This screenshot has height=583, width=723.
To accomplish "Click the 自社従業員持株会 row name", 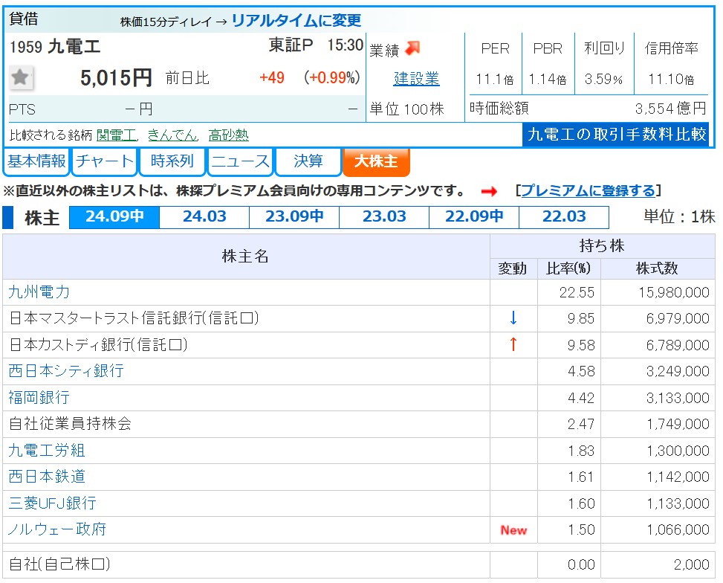I will 70,424.
